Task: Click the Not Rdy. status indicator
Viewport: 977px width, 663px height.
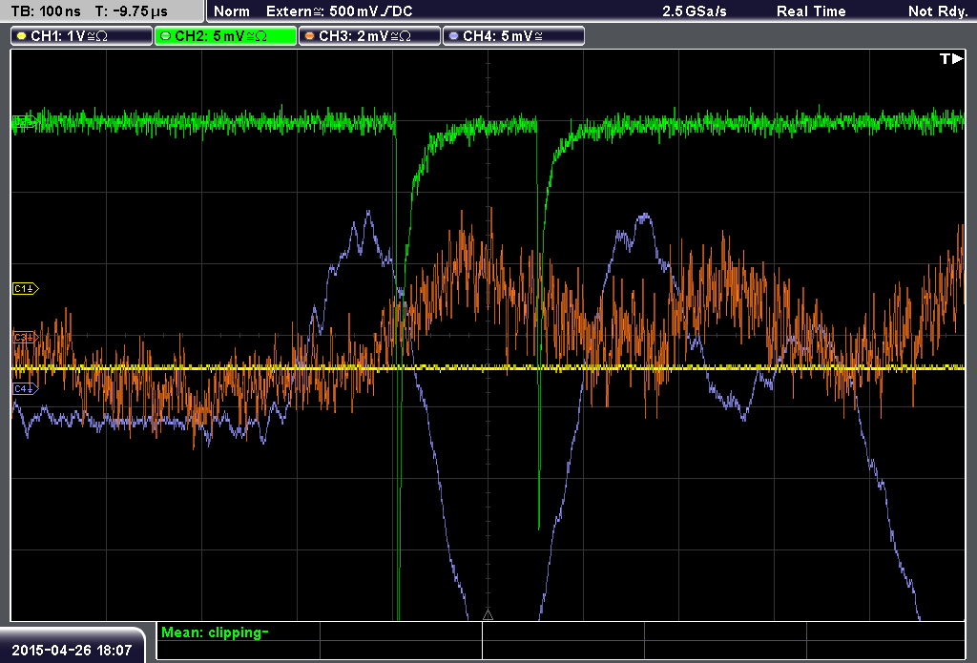Action: point(937,11)
